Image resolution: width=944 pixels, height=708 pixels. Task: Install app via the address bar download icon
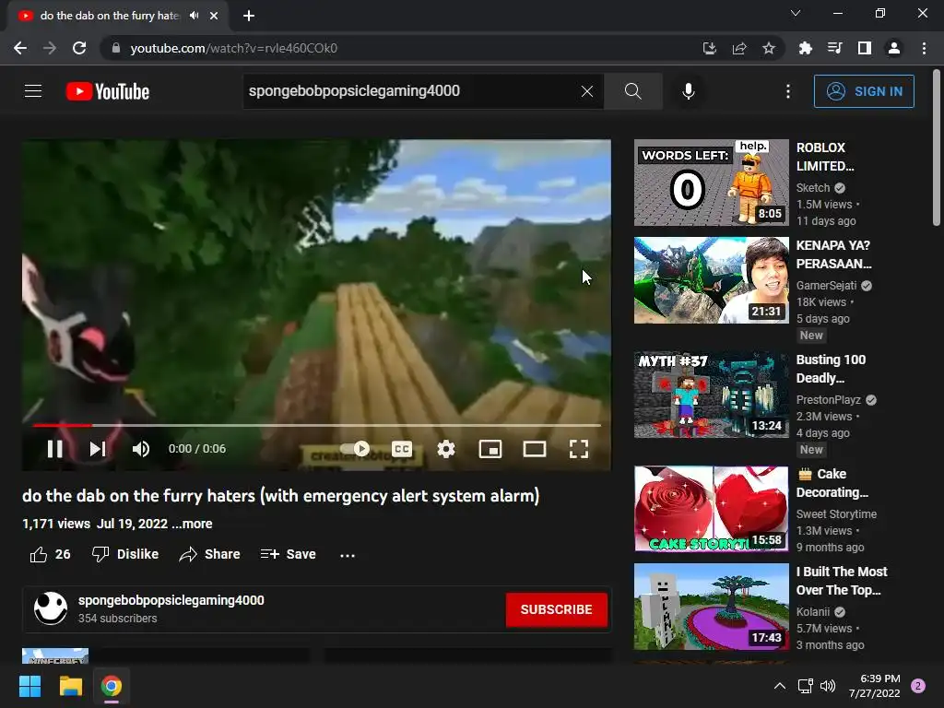point(710,48)
